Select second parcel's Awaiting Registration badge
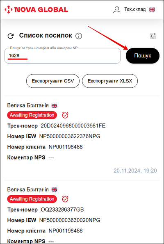The width and height of the screenshot is (164, 244). coord(32,199)
